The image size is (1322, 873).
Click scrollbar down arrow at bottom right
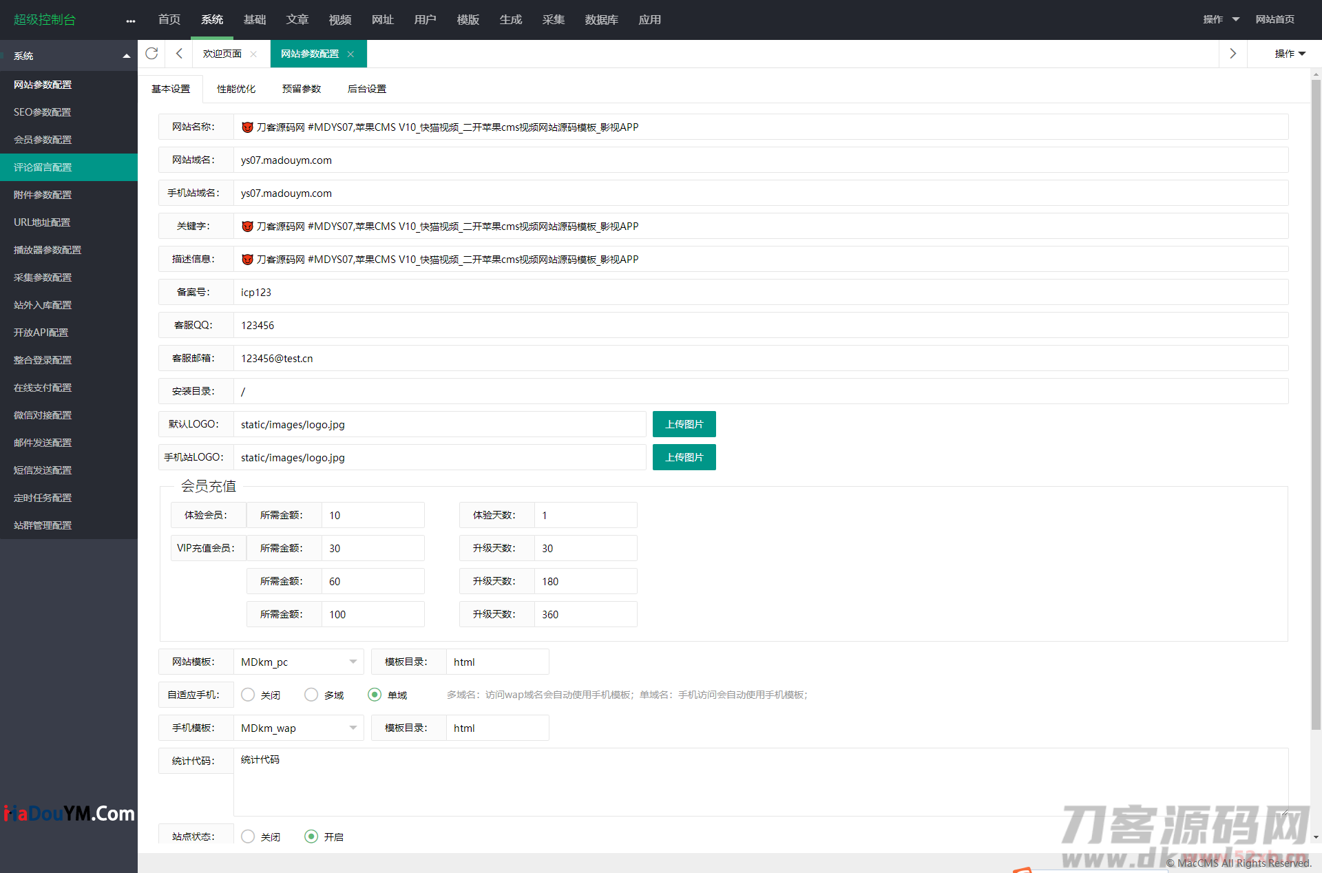1316,837
